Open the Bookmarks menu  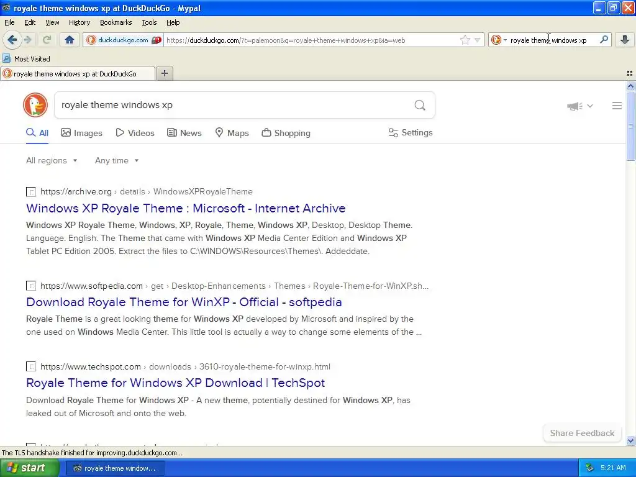click(x=116, y=22)
